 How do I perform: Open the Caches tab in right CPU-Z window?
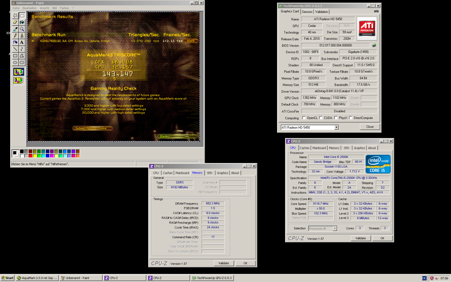[304, 148]
